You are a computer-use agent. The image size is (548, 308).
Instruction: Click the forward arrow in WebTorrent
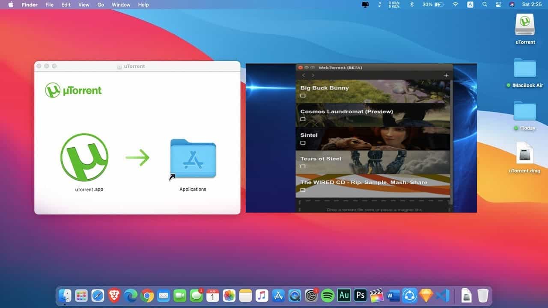(313, 75)
